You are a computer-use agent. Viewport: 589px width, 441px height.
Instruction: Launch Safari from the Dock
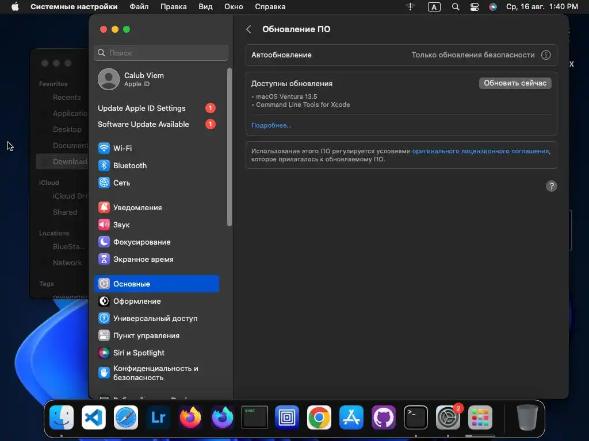tap(126, 417)
